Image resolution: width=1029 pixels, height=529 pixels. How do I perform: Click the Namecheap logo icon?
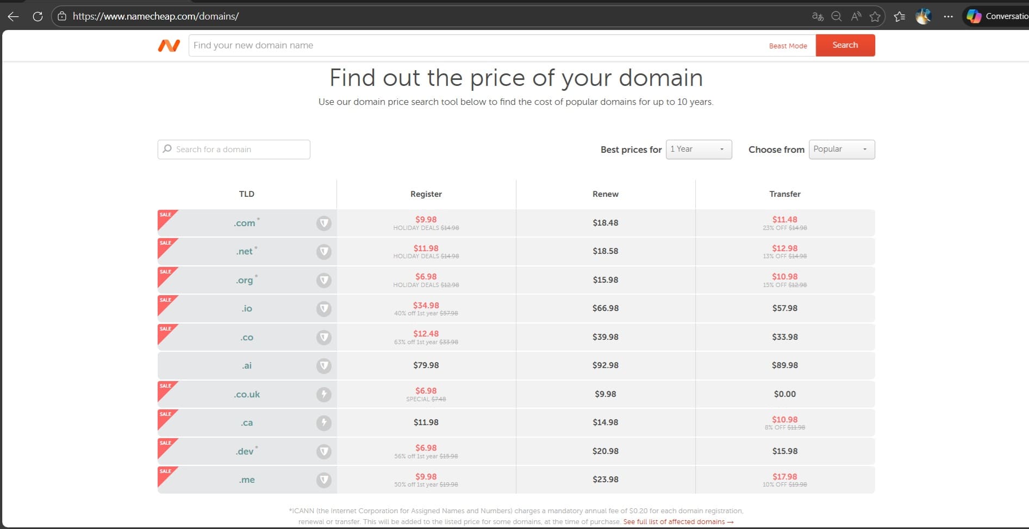coord(169,46)
